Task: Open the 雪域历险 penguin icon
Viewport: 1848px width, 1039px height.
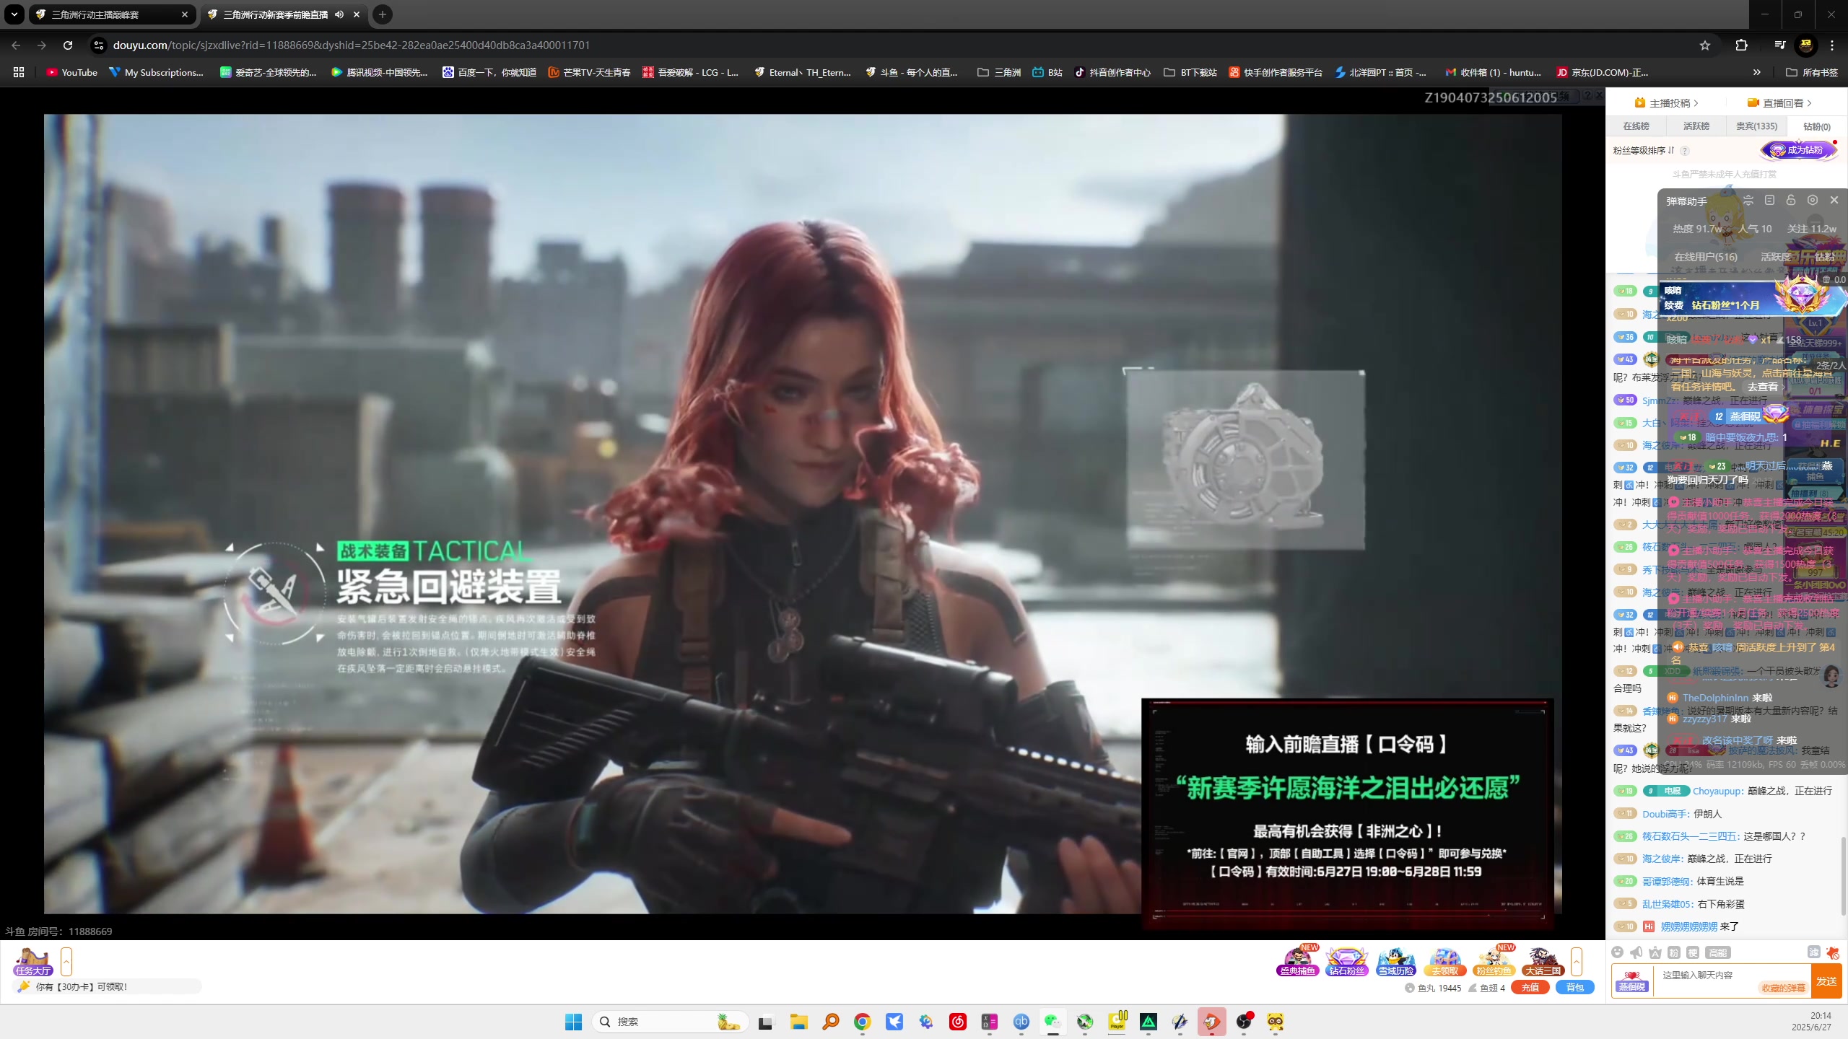Action: coord(1395,962)
